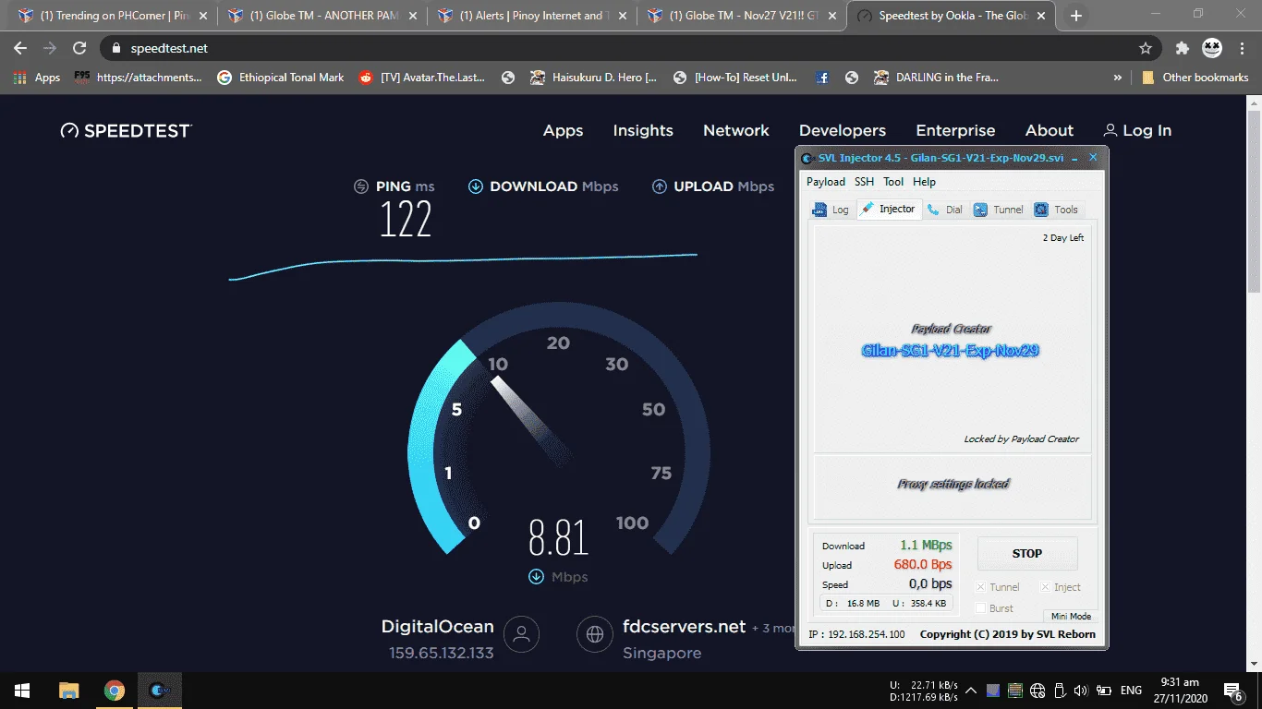Click the UPLOAD arrow icon in the results row
The width and height of the screenshot is (1262, 709).
click(660, 186)
